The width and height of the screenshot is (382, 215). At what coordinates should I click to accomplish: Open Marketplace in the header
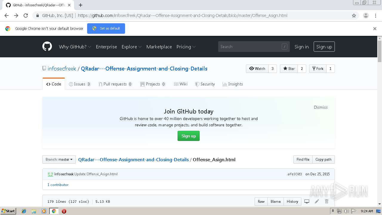pyautogui.click(x=159, y=47)
